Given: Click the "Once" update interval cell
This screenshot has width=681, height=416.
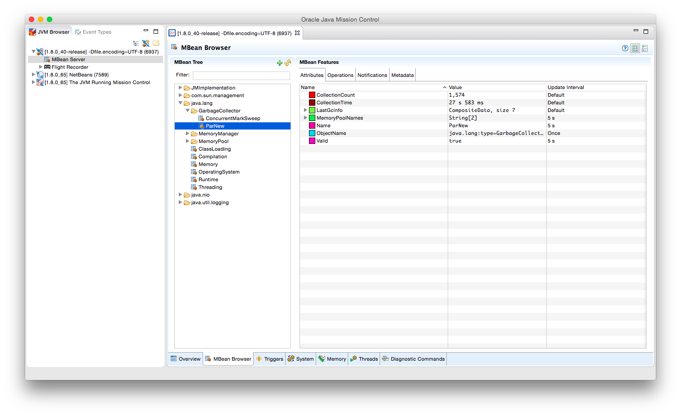Looking at the screenshot, I should pos(596,133).
